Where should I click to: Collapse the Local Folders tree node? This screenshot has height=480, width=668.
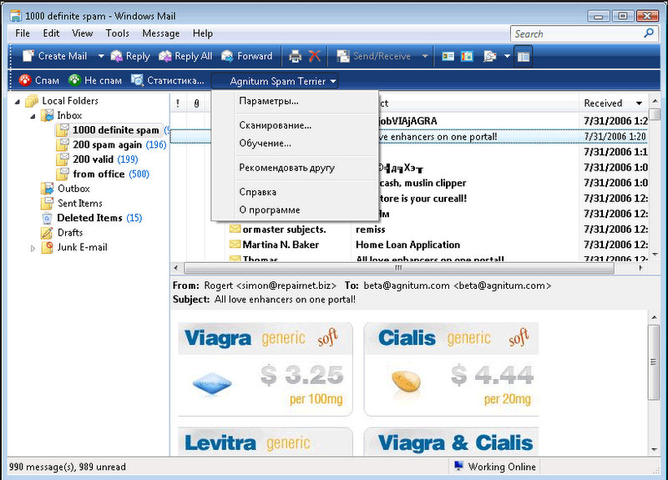click(x=18, y=101)
